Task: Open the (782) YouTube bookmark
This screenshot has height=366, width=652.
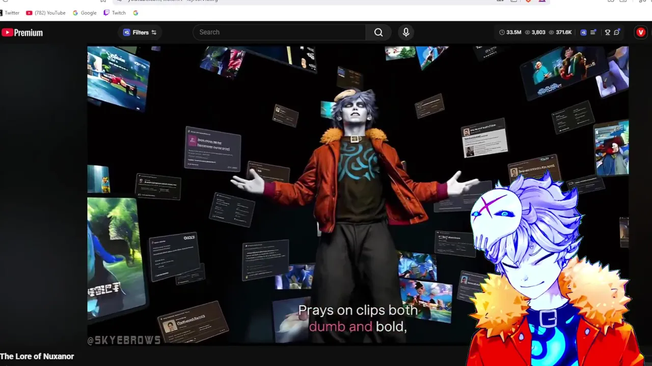Action: (46, 13)
